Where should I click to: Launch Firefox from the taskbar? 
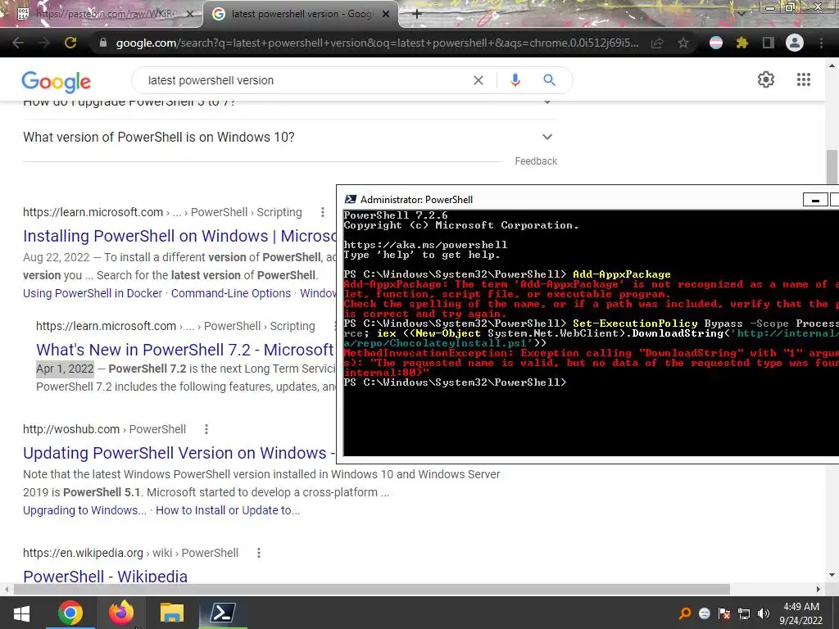pos(121,613)
